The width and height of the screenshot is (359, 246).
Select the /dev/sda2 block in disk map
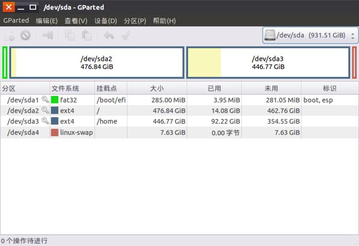96,62
